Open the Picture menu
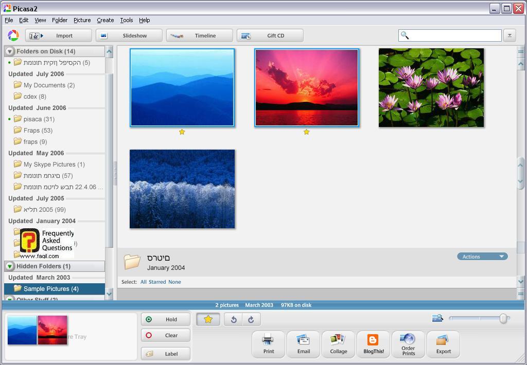 (82, 20)
